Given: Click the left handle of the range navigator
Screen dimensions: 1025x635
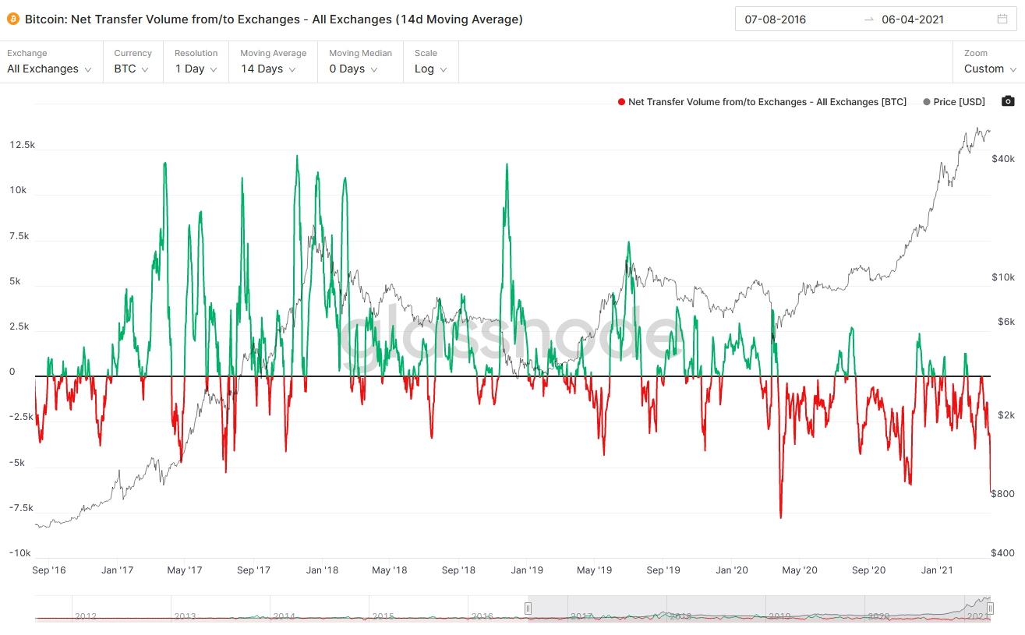Looking at the screenshot, I should 528,609.
